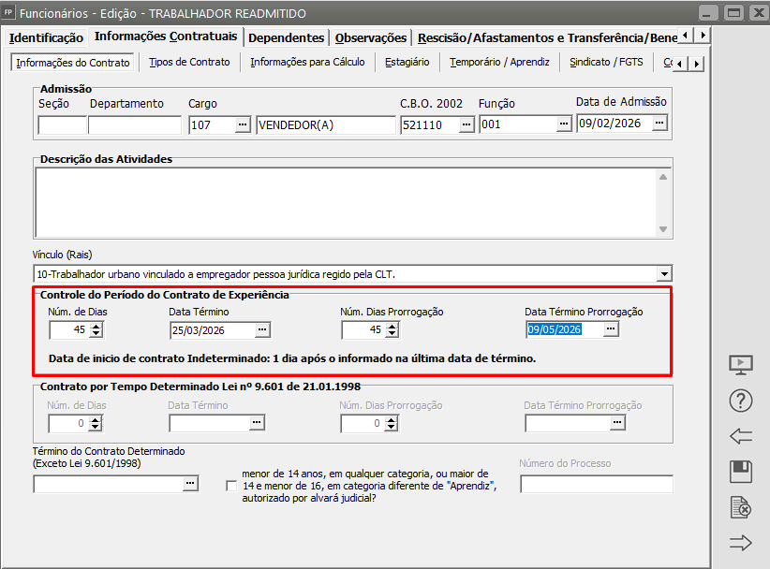Click the Número do Processo input field
Screen dimensions: 770x569
pyautogui.click(x=596, y=484)
